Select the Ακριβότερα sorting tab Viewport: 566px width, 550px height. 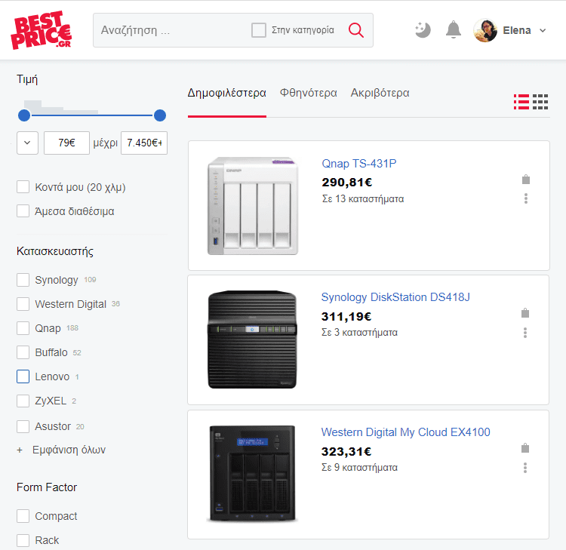point(380,93)
